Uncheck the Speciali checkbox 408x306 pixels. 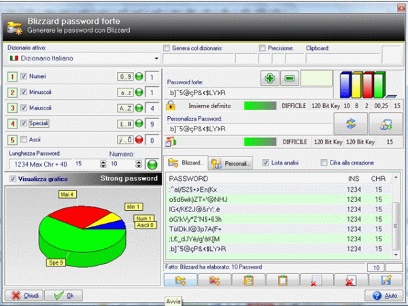click(x=24, y=123)
